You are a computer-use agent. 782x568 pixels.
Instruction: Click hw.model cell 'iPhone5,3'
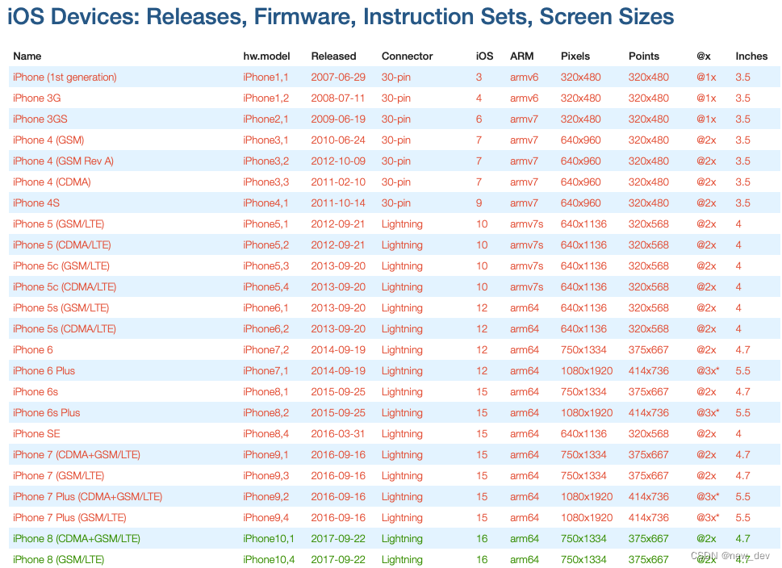[266, 265]
